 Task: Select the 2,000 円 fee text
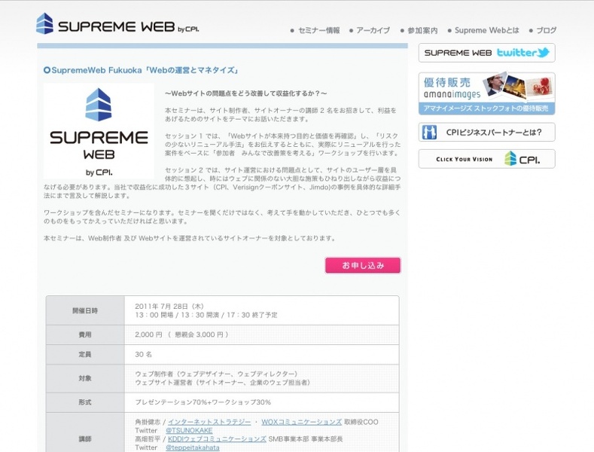coord(148,334)
